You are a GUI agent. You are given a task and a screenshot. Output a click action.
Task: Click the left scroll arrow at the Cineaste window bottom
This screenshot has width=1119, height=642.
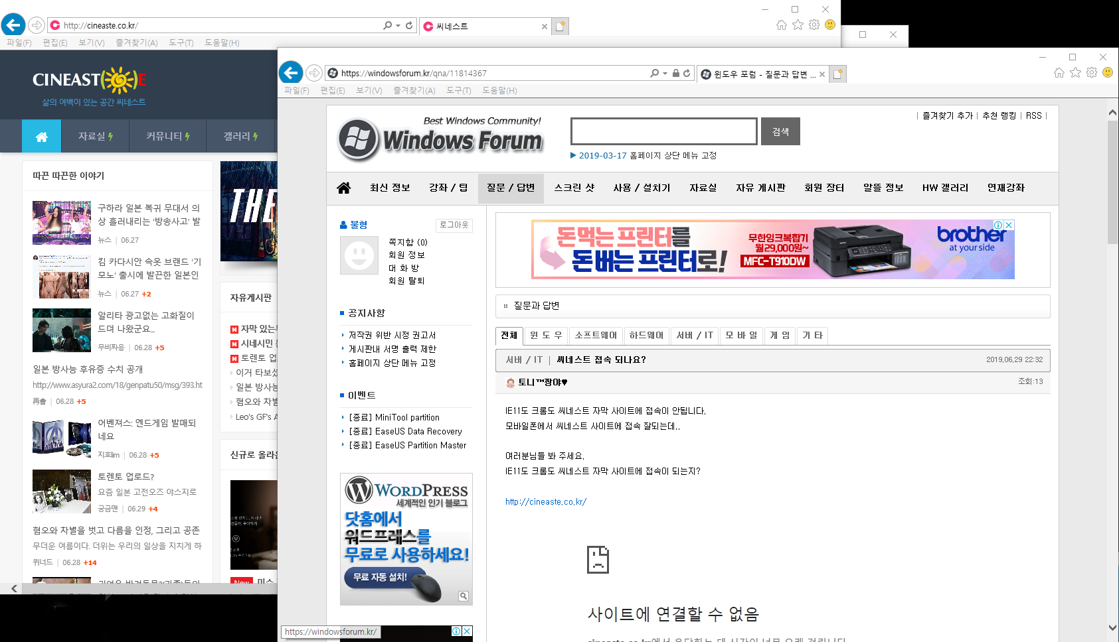coord(14,588)
